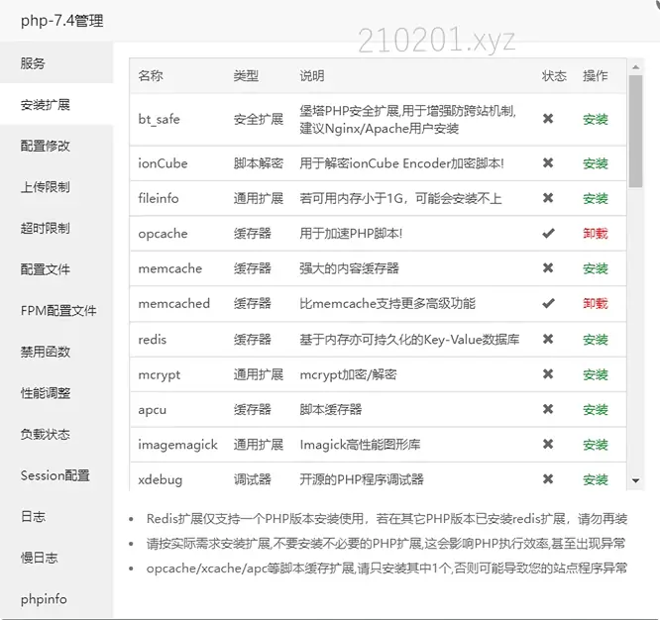Open FPM配置文件 sidebar item
The image size is (660, 620).
click(56, 310)
